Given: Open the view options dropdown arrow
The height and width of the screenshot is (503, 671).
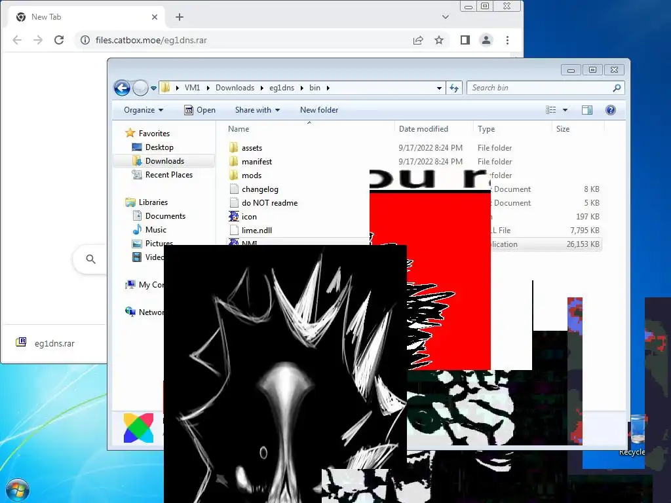Looking at the screenshot, I should [565, 110].
